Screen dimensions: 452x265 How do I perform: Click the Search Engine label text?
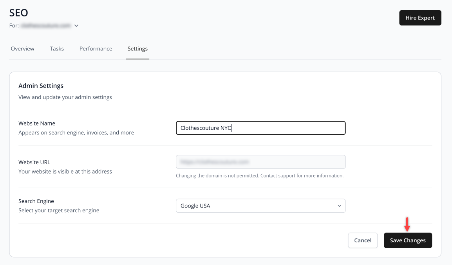[36, 201]
